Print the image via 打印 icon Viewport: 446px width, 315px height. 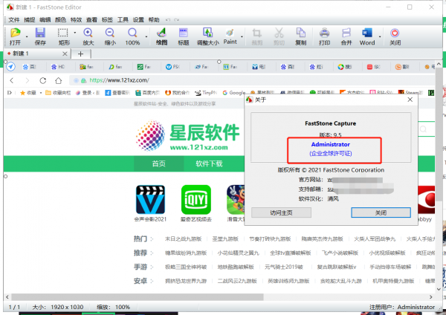[x=324, y=36]
